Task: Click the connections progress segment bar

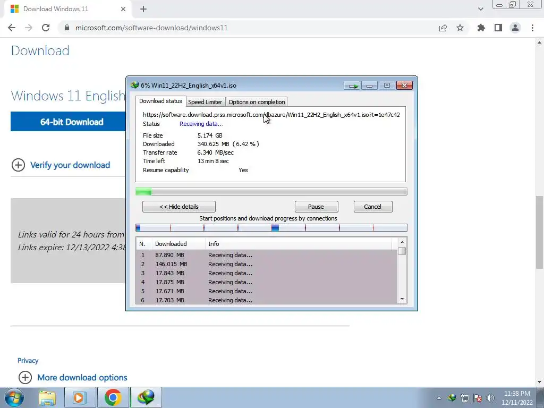Action: click(x=271, y=228)
